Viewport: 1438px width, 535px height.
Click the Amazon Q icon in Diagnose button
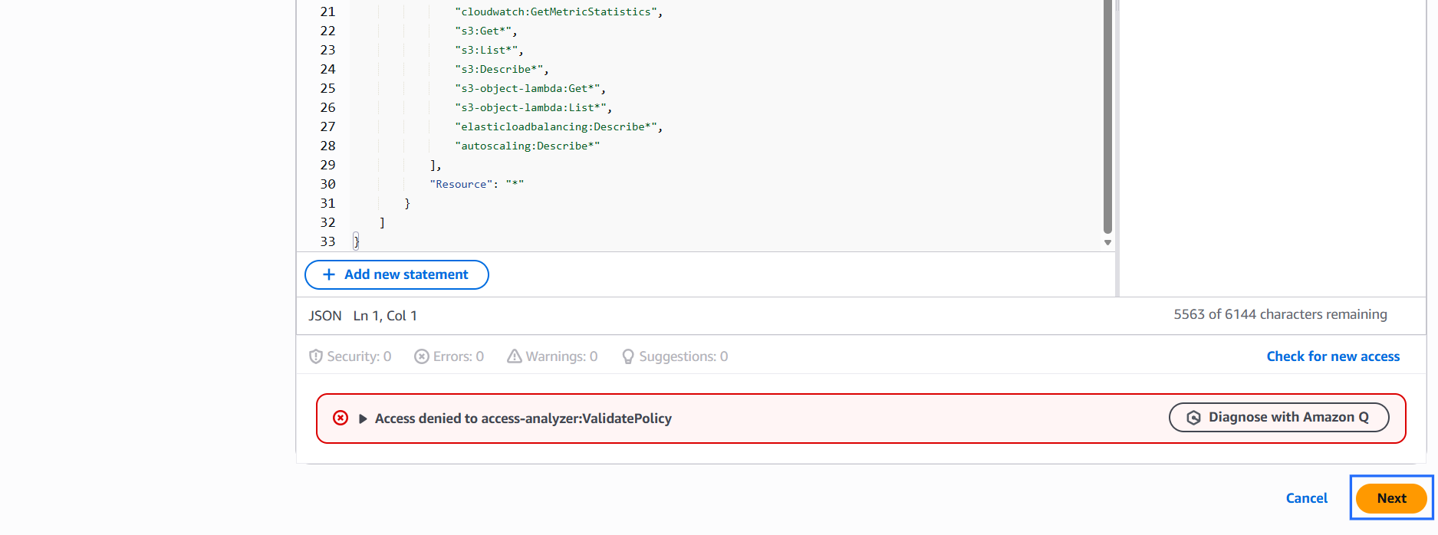coord(1193,418)
